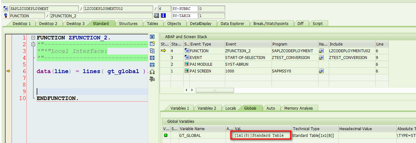The height and width of the screenshot is (143, 416).
Task: Open the Script tab
Action: (318, 23)
